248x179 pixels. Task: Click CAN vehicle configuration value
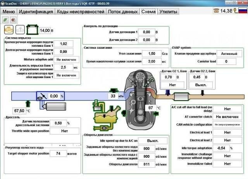tap(227, 124)
